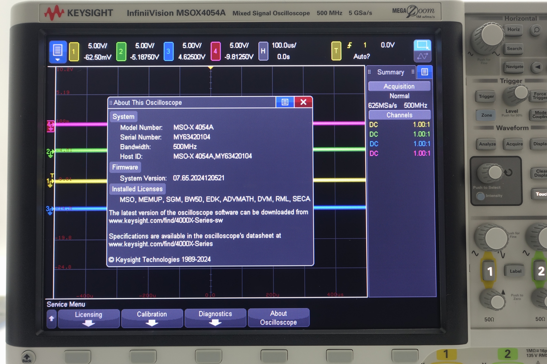547x364 pixels.
Task: Tap the channel 1 5.00V/ scale value
Action: click(97, 46)
